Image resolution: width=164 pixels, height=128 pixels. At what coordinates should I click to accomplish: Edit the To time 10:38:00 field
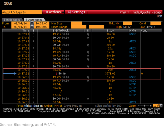42,27
